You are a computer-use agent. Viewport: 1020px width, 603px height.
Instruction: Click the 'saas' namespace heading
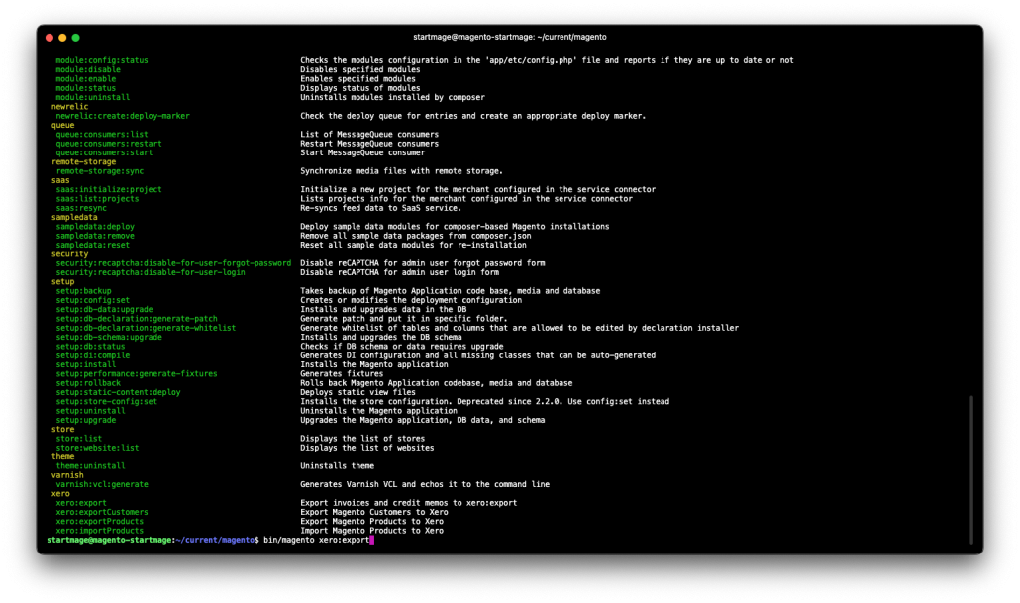click(x=60, y=180)
